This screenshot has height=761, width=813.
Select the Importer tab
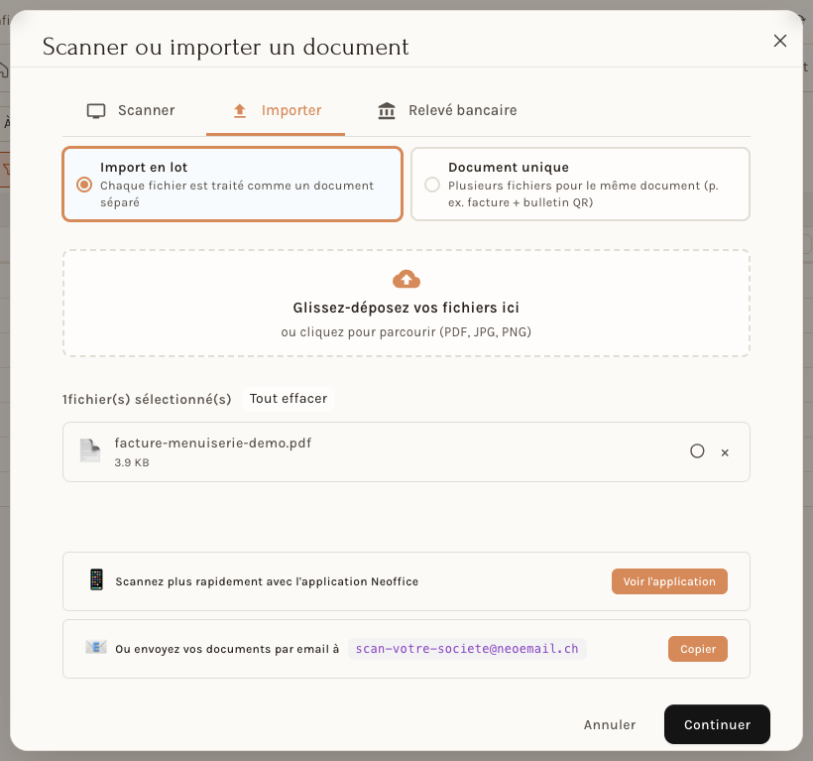click(276, 110)
